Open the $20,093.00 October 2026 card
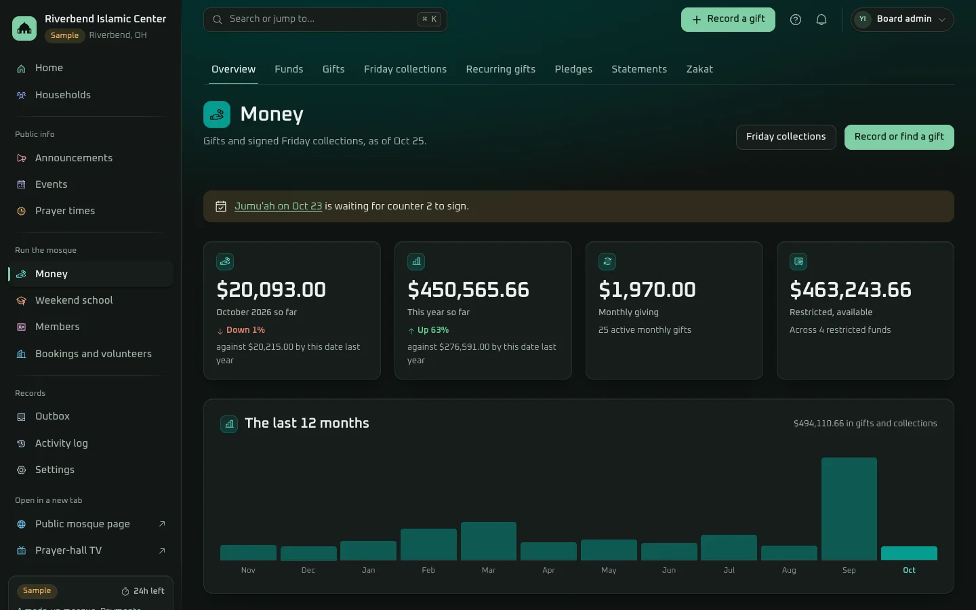Screen dimensions: 976x610 (292, 310)
